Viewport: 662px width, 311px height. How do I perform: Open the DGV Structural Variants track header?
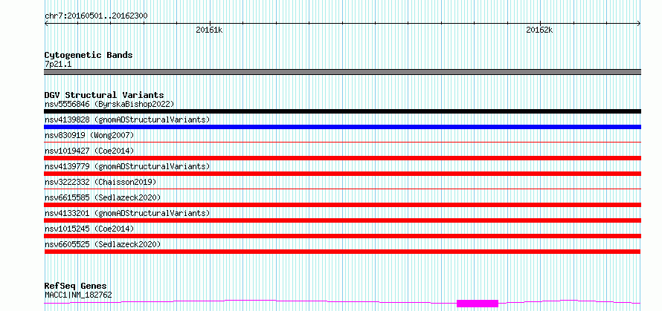pyautogui.click(x=104, y=95)
